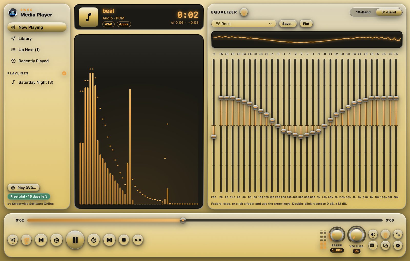This screenshot has width=410, height=261.
Task: Open settings with the gear icon
Action: click(x=398, y=246)
